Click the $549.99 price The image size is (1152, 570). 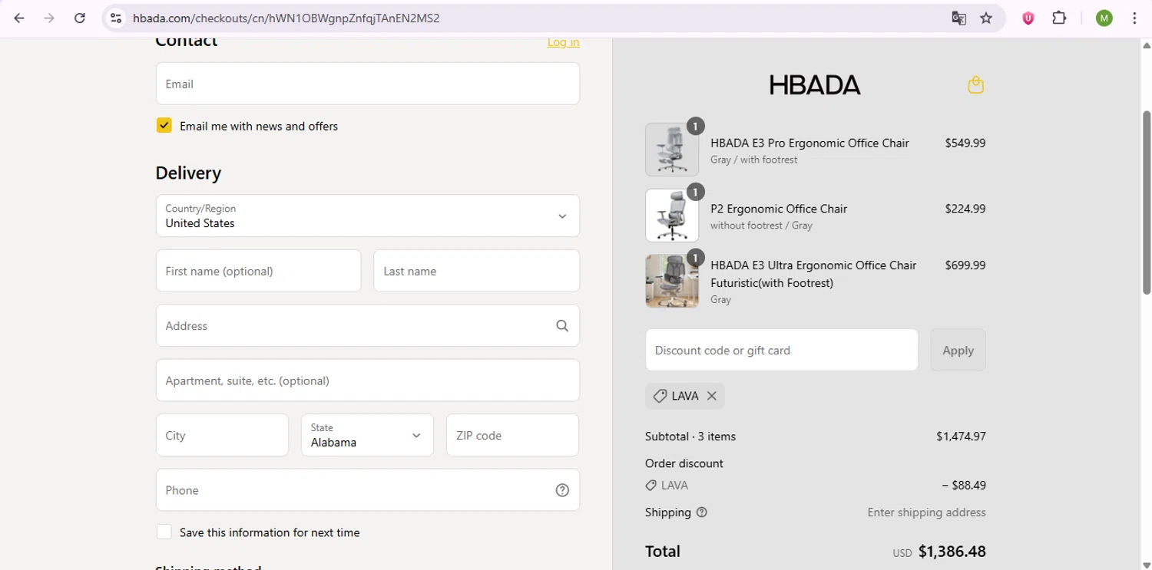(x=965, y=143)
